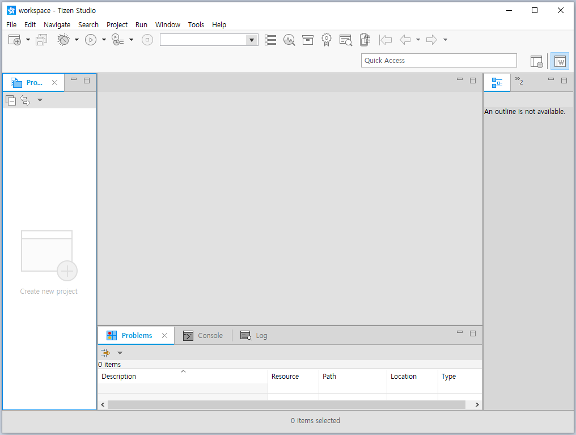The width and height of the screenshot is (576, 435).
Task: Open Project Explorer view menu arrow
Action: pos(40,100)
